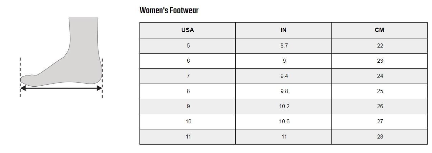This screenshot has height=153, width=432.
Task: Click the 9.4 inches cell
Action: click(283, 76)
